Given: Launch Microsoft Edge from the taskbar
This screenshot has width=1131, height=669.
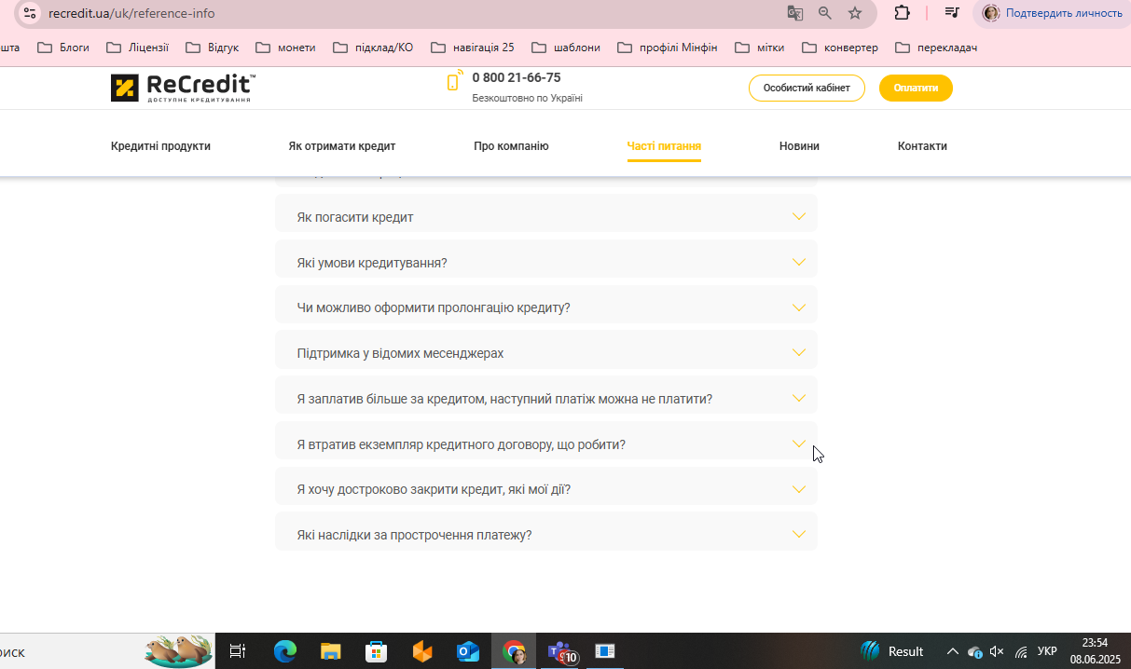Looking at the screenshot, I should pyautogui.click(x=284, y=651).
